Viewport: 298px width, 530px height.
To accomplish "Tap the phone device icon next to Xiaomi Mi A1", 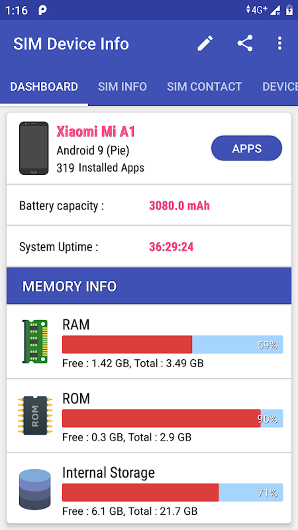I will coord(34,148).
